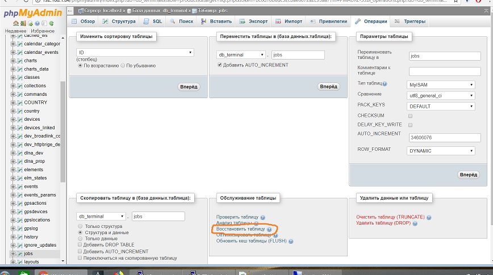Screen dimensions: 493x275
Task: Click the help icon beside Тип таблиц
Action: pos(385,84)
